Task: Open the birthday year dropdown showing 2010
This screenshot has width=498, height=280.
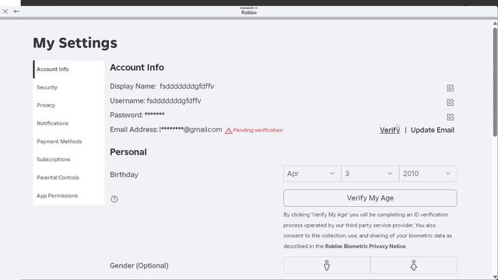Action: point(428,173)
